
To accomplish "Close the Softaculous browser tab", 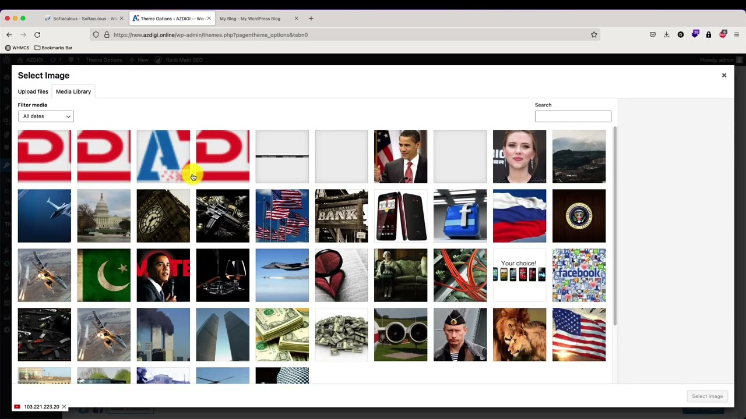I will pyautogui.click(x=121, y=19).
